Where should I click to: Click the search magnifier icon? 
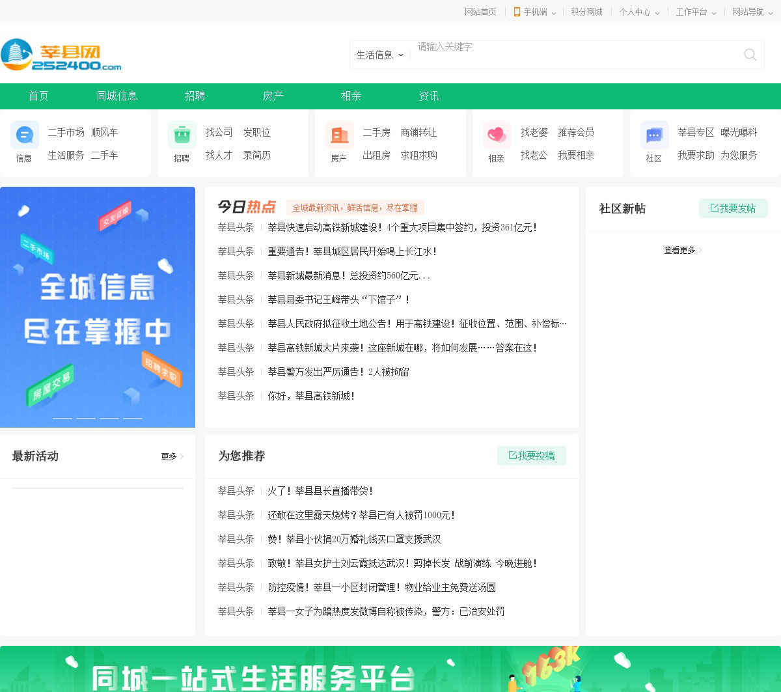tap(750, 55)
